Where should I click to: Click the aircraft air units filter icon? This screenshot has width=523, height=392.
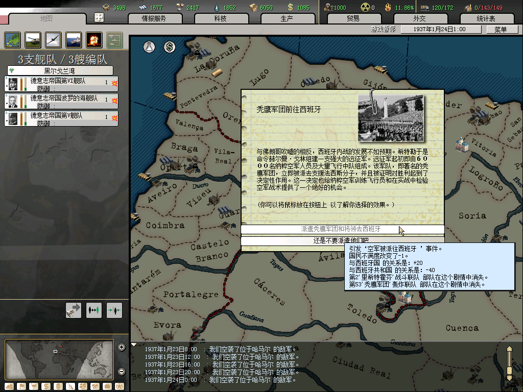click(x=53, y=39)
